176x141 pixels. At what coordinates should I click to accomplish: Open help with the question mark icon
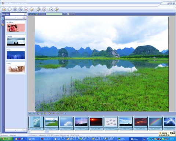click(x=51, y=10)
